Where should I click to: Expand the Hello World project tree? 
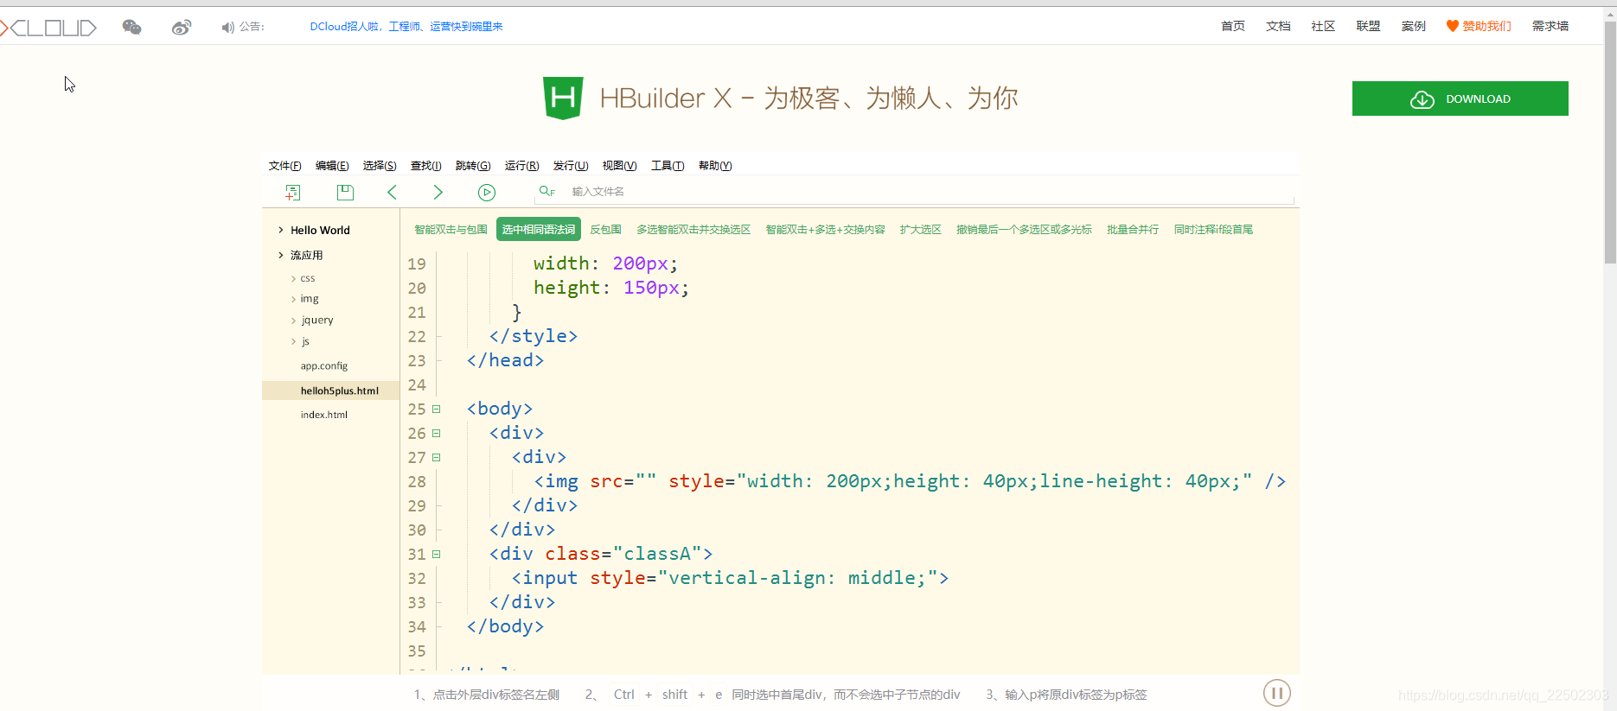281,230
